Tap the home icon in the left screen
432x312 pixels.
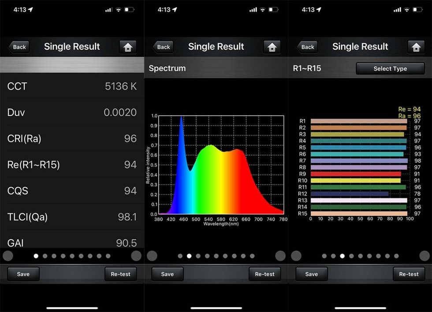128,47
